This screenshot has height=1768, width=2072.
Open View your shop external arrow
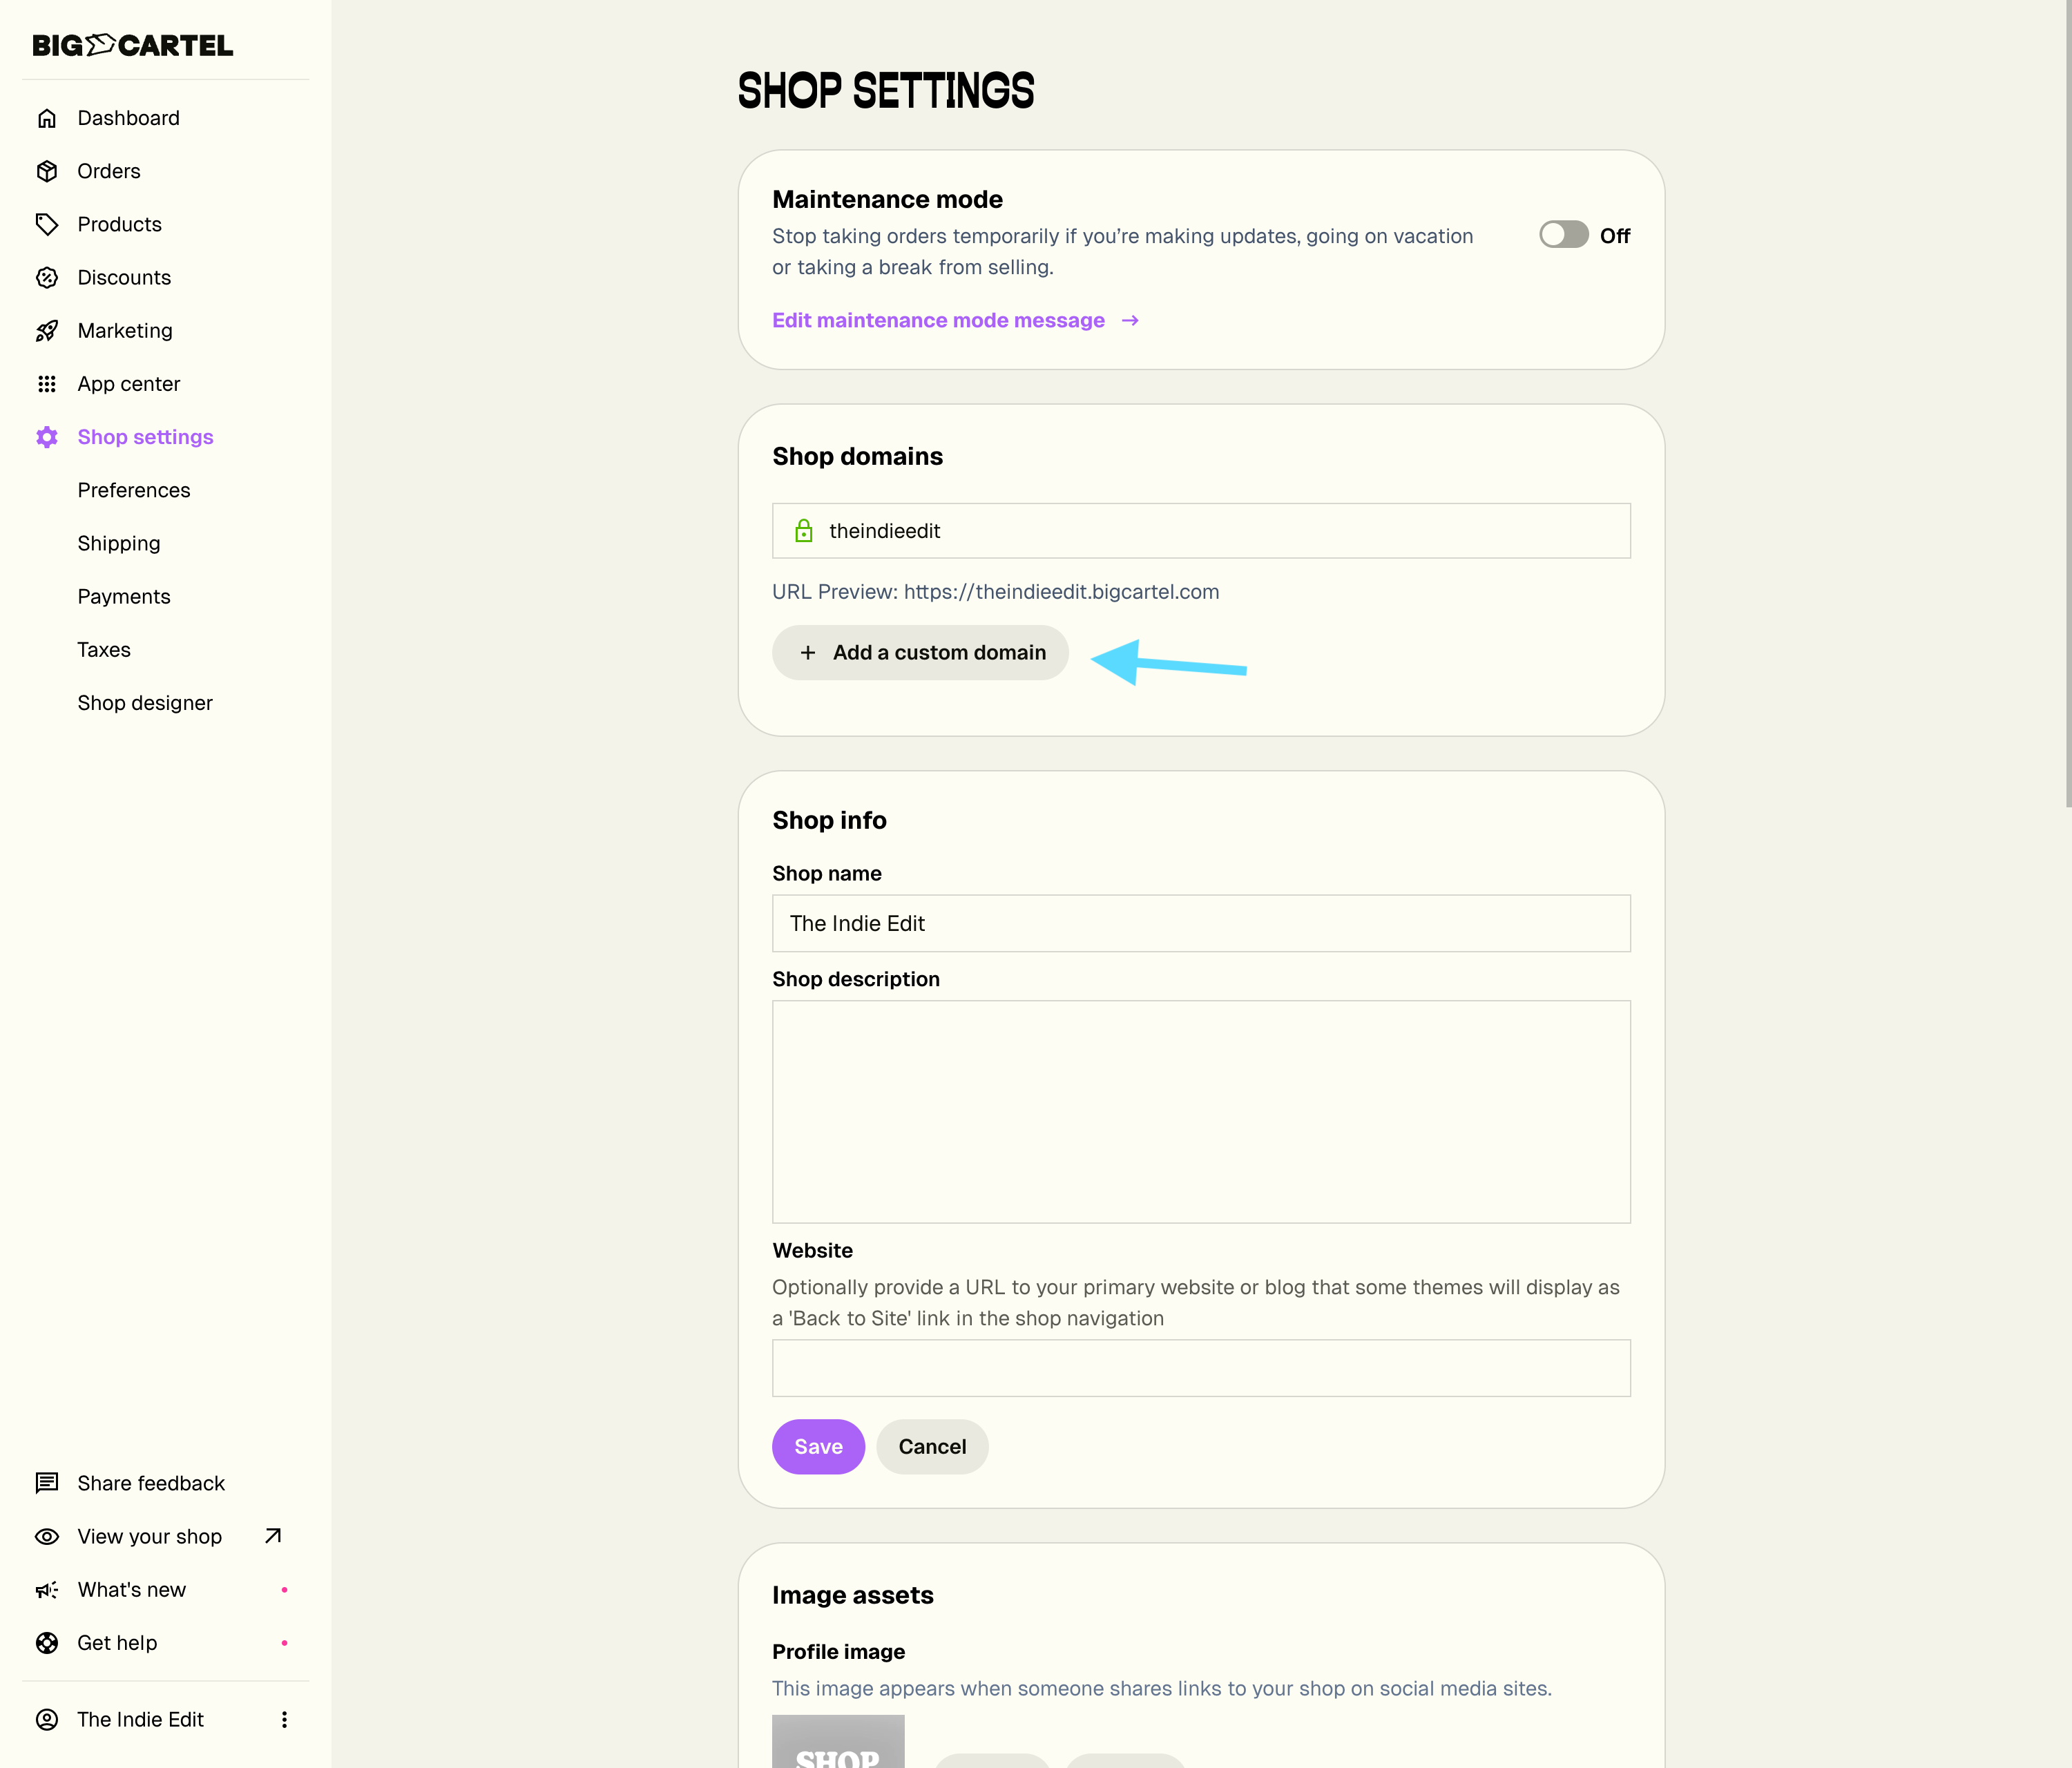[x=273, y=1536]
